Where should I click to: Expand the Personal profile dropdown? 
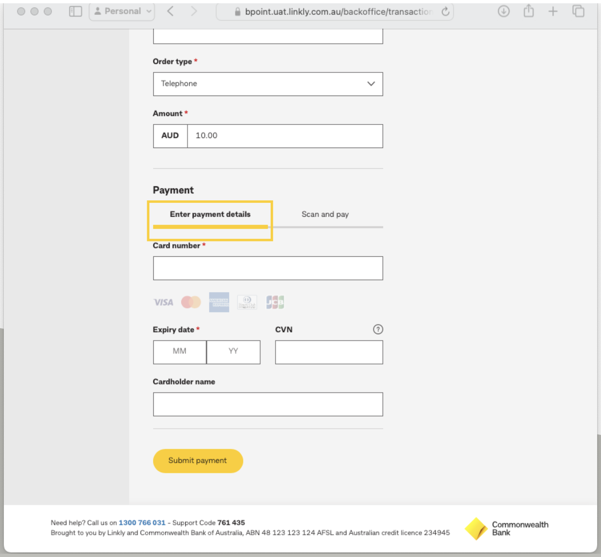[x=122, y=11]
